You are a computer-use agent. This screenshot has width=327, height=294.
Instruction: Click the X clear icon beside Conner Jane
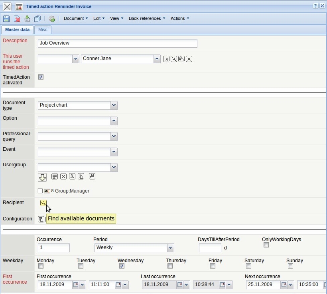[189, 59]
